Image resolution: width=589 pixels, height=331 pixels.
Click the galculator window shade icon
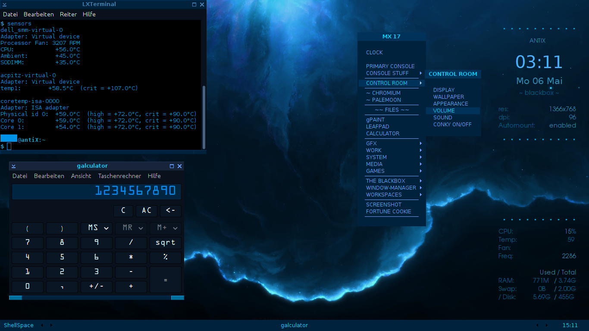click(13, 166)
